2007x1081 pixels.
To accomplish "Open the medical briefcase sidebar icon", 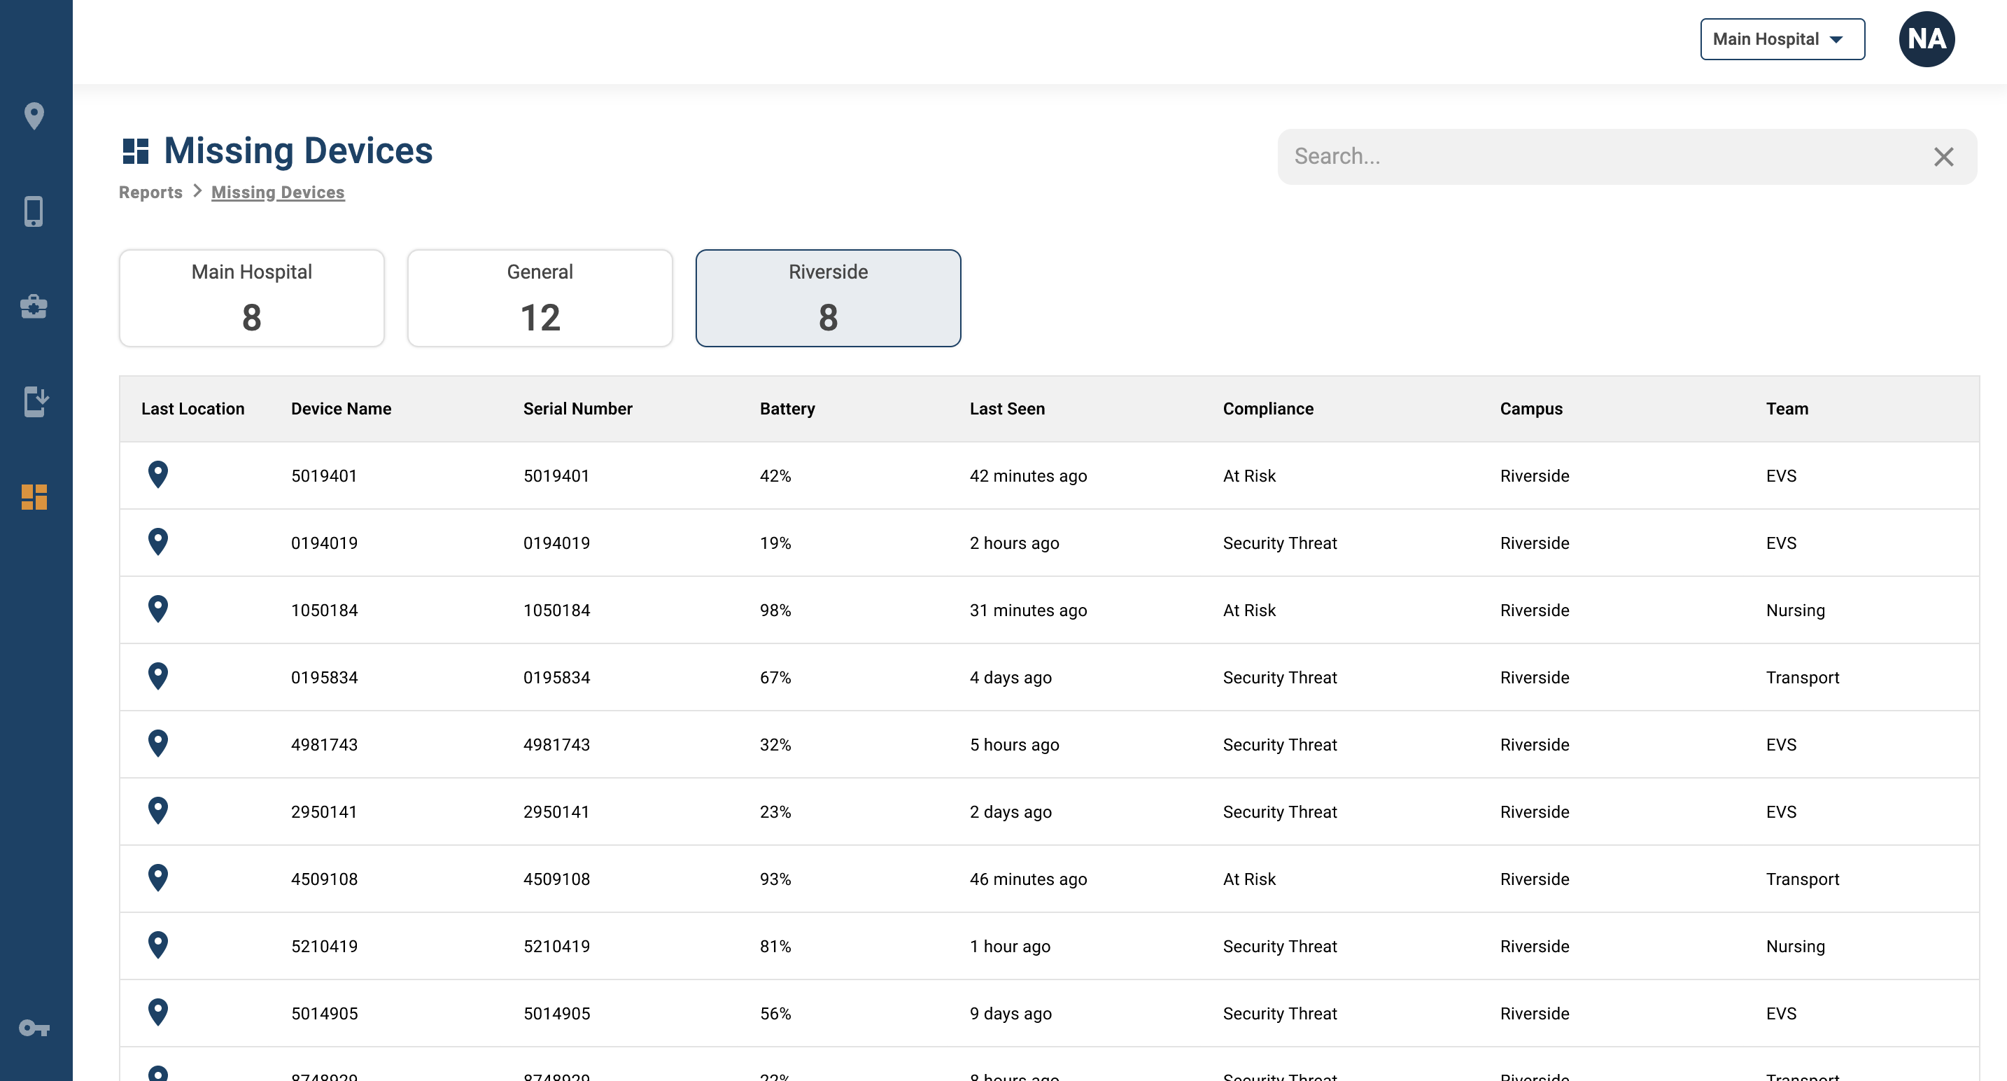I will (x=34, y=306).
